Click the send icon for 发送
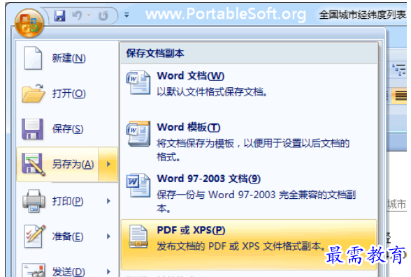411x277 pixels. tap(34, 271)
